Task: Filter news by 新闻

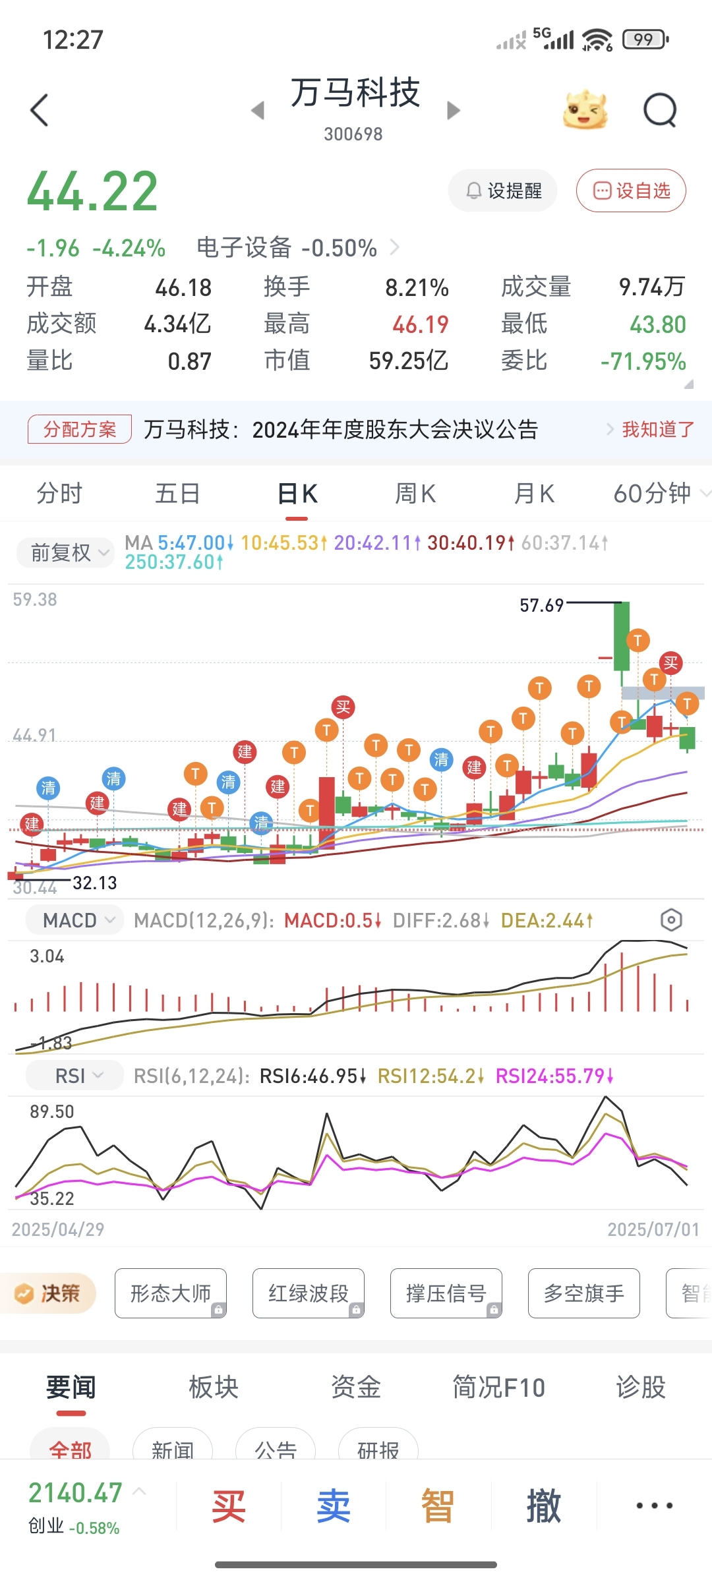Action: coord(173,1445)
